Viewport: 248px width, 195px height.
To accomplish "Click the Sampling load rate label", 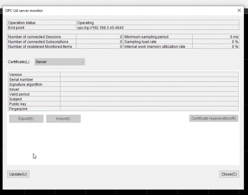I will coord(140,42).
